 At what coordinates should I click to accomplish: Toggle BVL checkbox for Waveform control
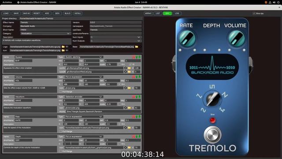tap(119, 104)
